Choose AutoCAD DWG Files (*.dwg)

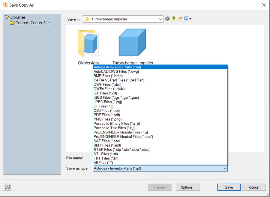pos(160,71)
